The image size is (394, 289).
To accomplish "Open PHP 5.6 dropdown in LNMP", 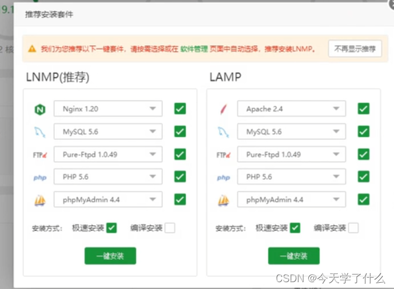I will (x=108, y=176).
